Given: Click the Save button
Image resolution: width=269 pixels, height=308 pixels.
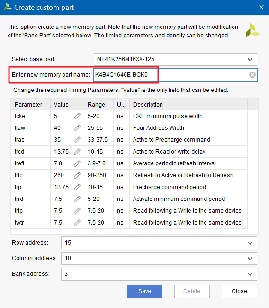Looking at the screenshot, I should 144,291.
